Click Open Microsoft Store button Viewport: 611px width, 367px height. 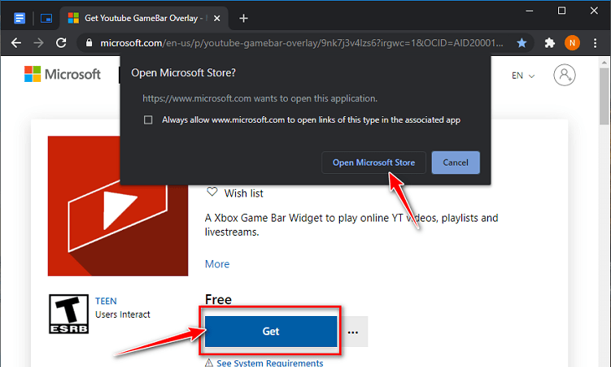(373, 162)
